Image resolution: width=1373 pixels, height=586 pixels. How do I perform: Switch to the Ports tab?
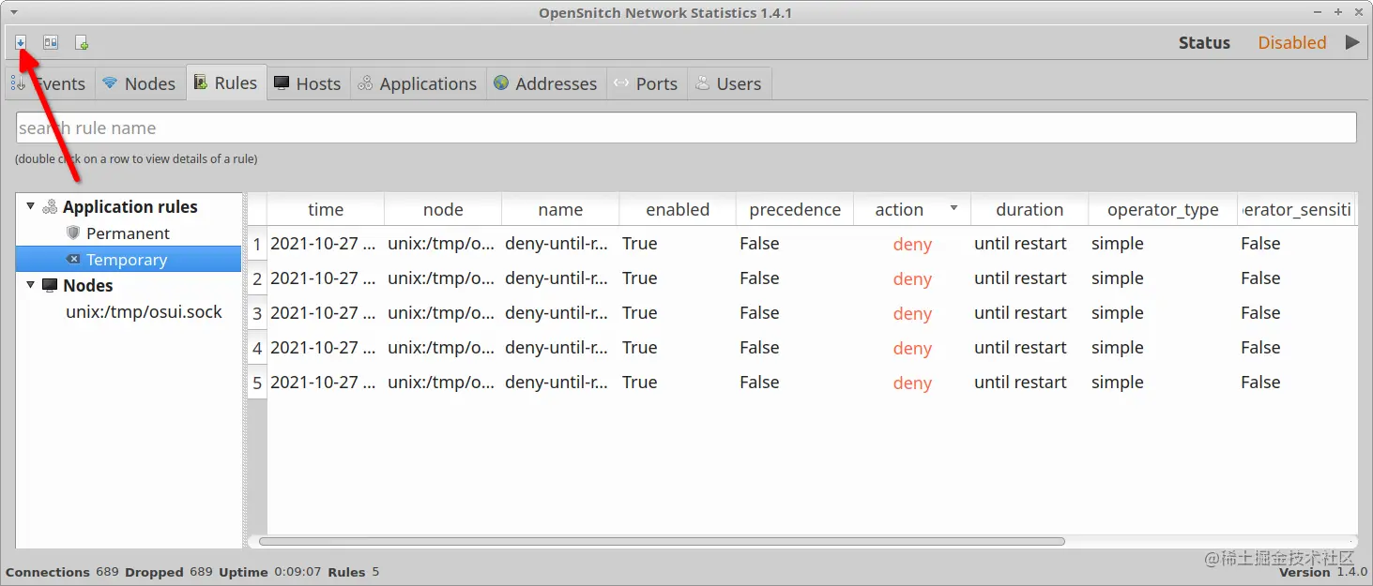[646, 83]
